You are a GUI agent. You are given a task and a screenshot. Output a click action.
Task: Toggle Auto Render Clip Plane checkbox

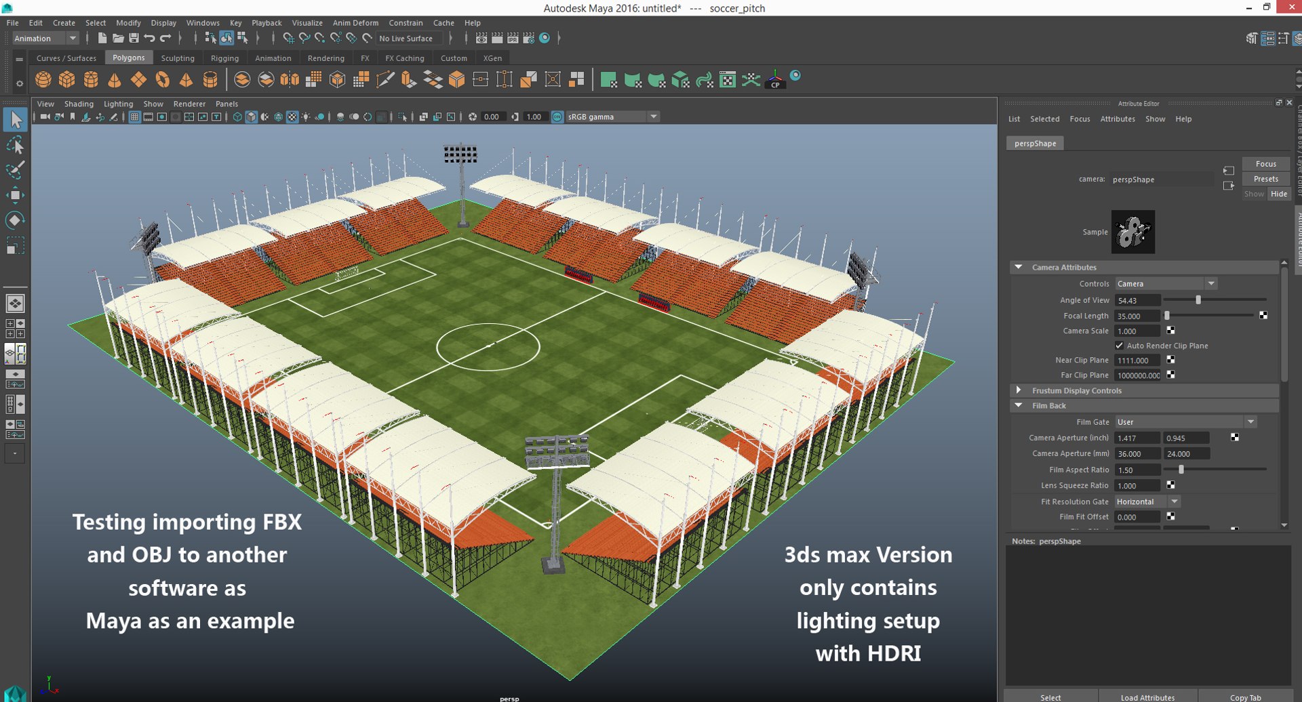pyautogui.click(x=1119, y=346)
